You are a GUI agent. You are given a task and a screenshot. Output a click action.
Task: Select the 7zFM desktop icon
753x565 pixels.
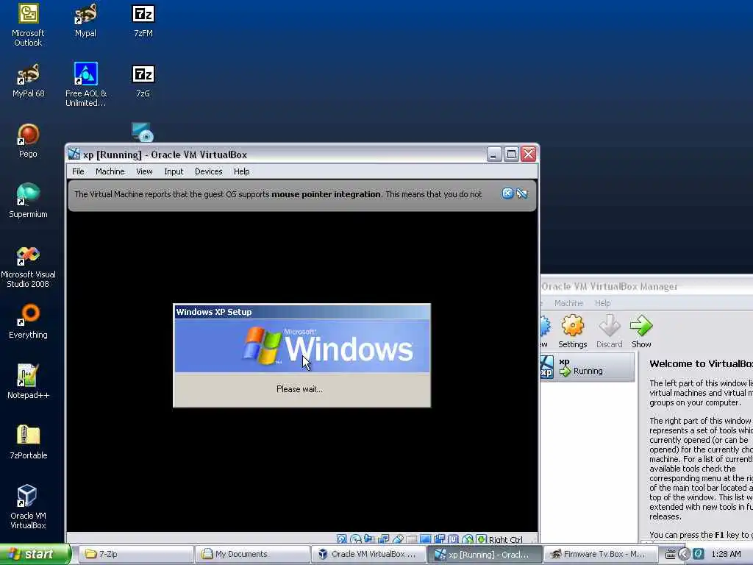[x=143, y=21]
